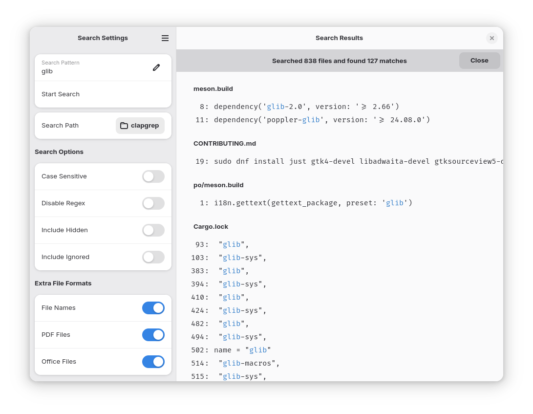The width and height of the screenshot is (533, 414).
Task: Select Cargo.lock line 502 name = glib
Action: click(x=231, y=350)
